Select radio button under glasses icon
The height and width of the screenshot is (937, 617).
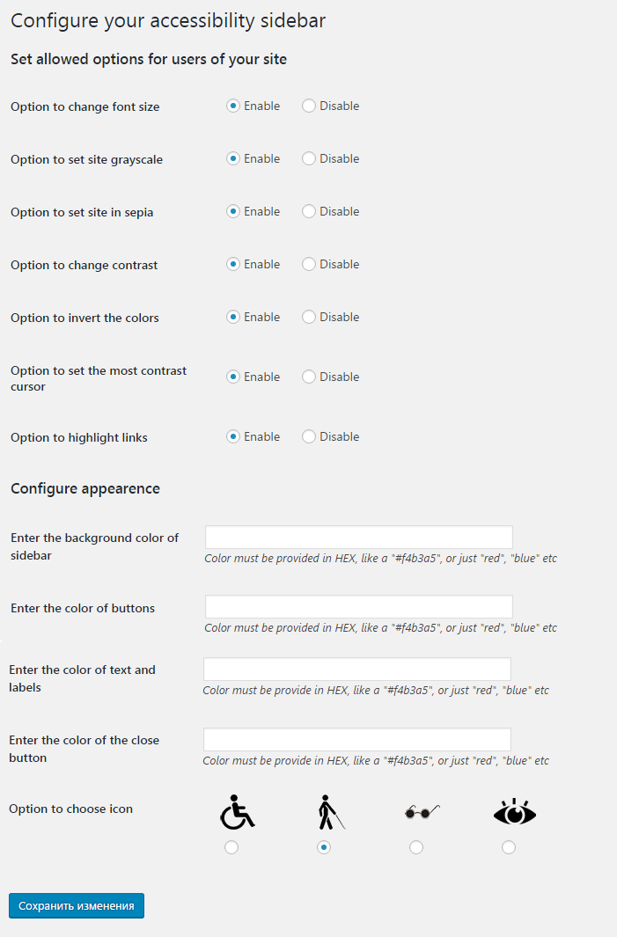coord(416,847)
